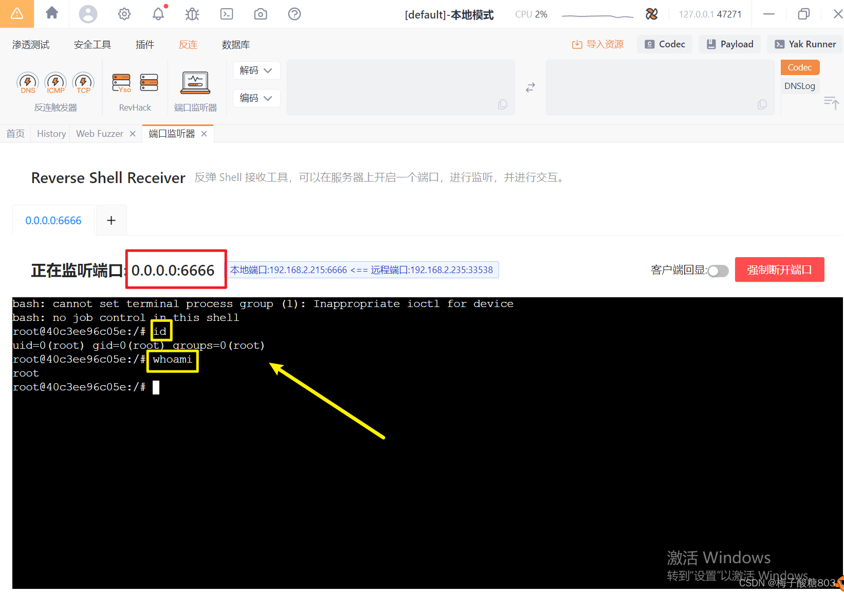Switch to the Web Fuzzer tab
844x593 pixels.
pyautogui.click(x=99, y=133)
